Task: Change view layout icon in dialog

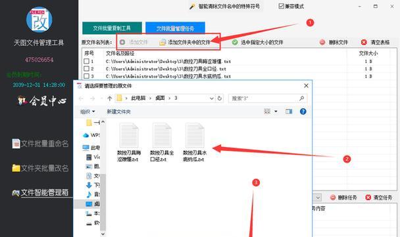Action: pos(267,111)
